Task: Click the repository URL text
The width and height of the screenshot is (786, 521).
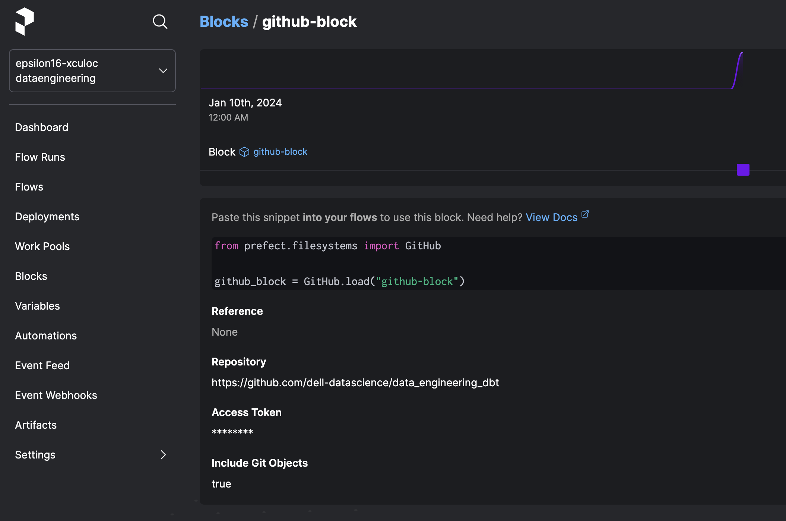Action: [x=355, y=383]
